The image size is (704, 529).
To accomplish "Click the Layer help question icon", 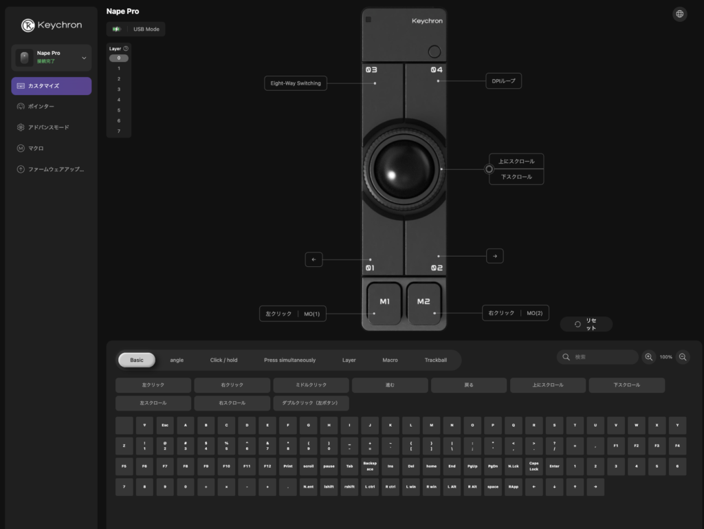I will point(126,49).
